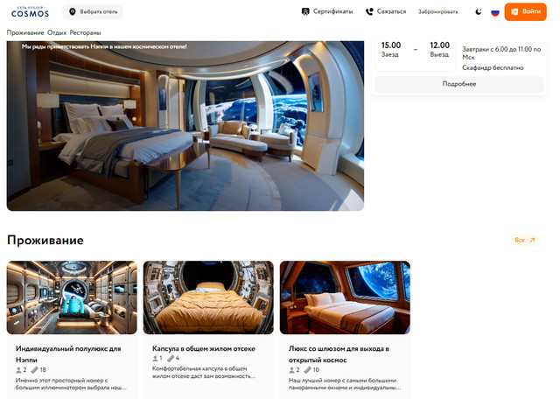The width and height of the screenshot is (560, 399).
Task: Click the Подробнее details button
Action: [x=458, y=84]
